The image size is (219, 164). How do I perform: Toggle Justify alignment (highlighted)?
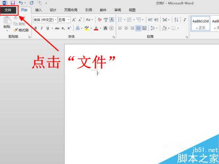pyautogui.click(x=138, y=28)
